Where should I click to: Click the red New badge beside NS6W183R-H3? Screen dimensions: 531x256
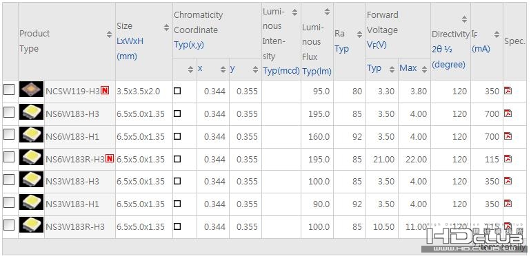click(x=110, y=158)
